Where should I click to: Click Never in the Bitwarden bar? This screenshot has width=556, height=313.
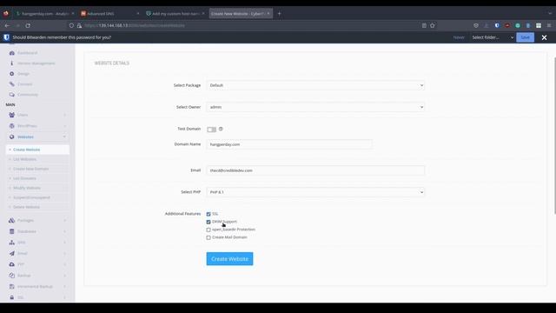click(459, 37)
